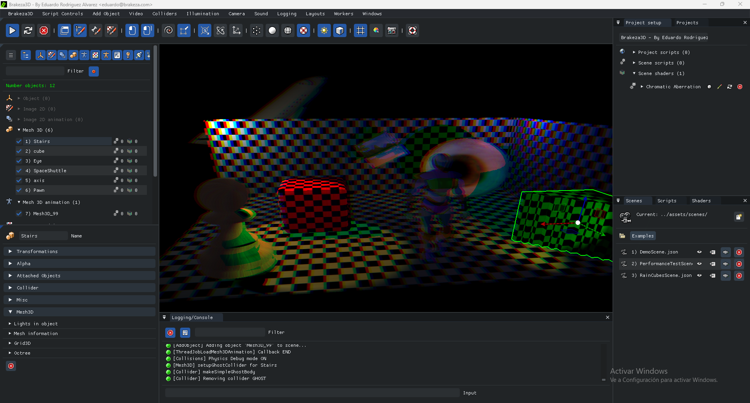This screenshot has width=750, height=403.
Task: Collapse the Mesh 3D tree group
Action: pos(19,130)
